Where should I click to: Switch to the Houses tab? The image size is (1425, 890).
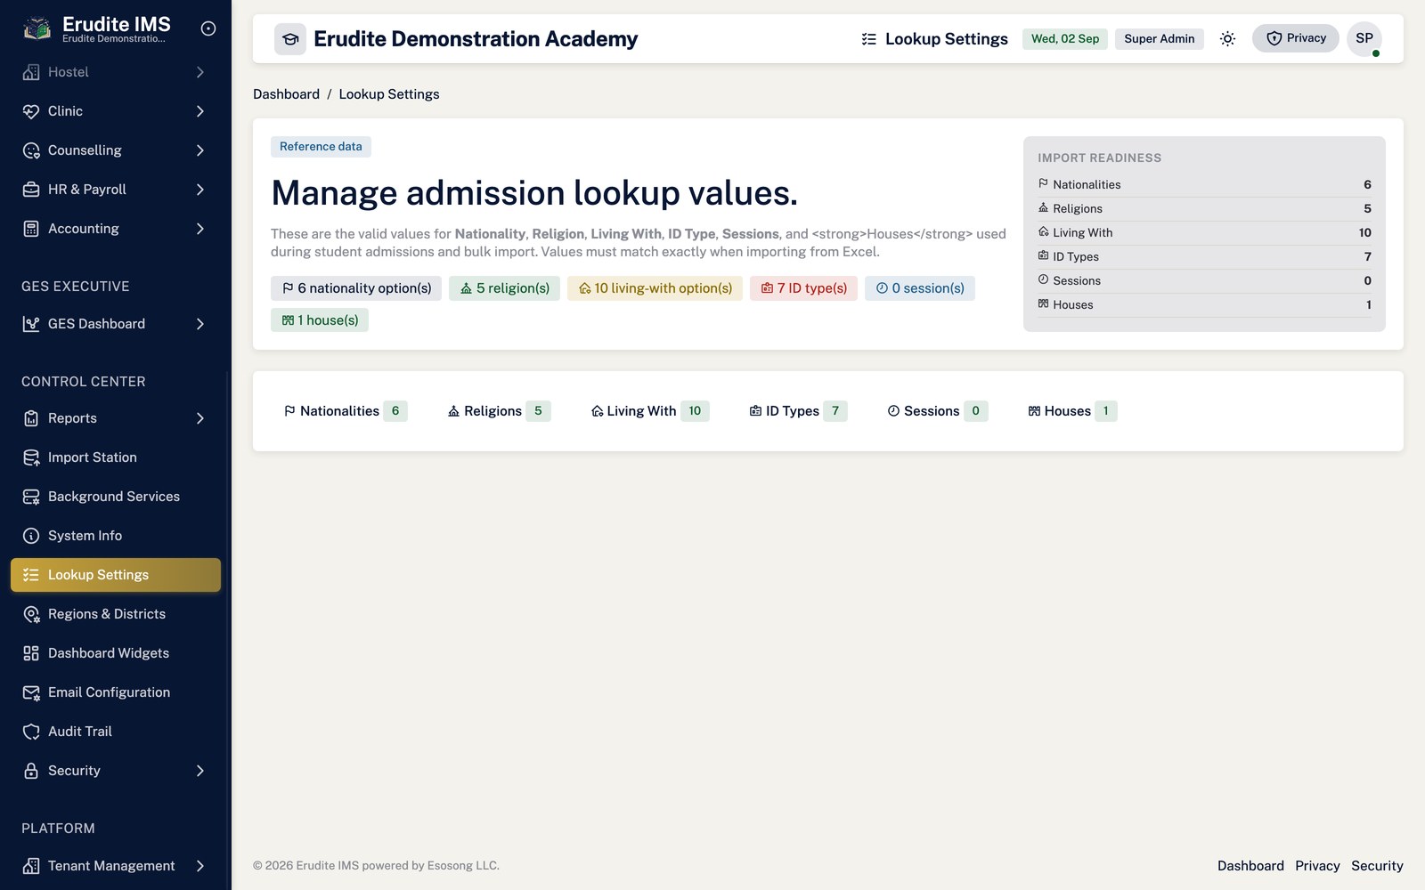[1072, 411]
